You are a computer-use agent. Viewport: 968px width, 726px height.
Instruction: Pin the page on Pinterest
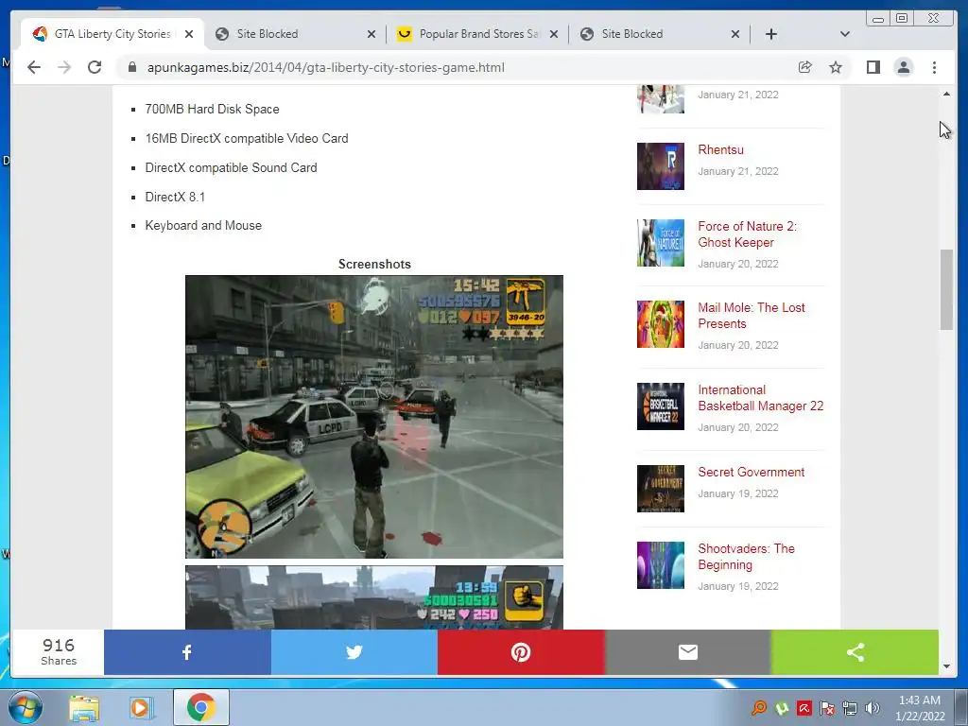pos(521,652)
